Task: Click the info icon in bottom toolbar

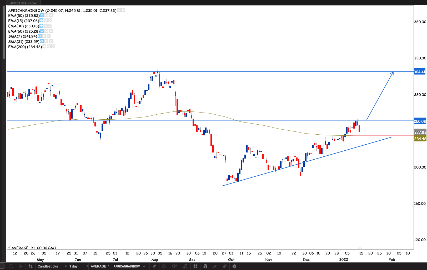Action: 11,266
